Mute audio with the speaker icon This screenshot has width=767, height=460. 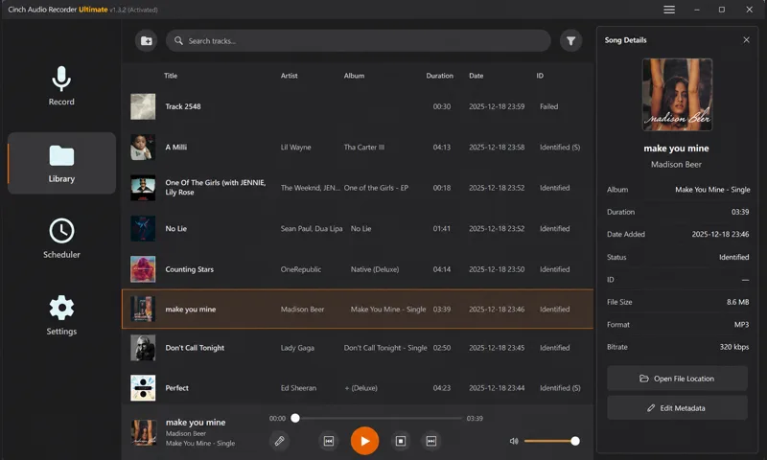point(514,441)
